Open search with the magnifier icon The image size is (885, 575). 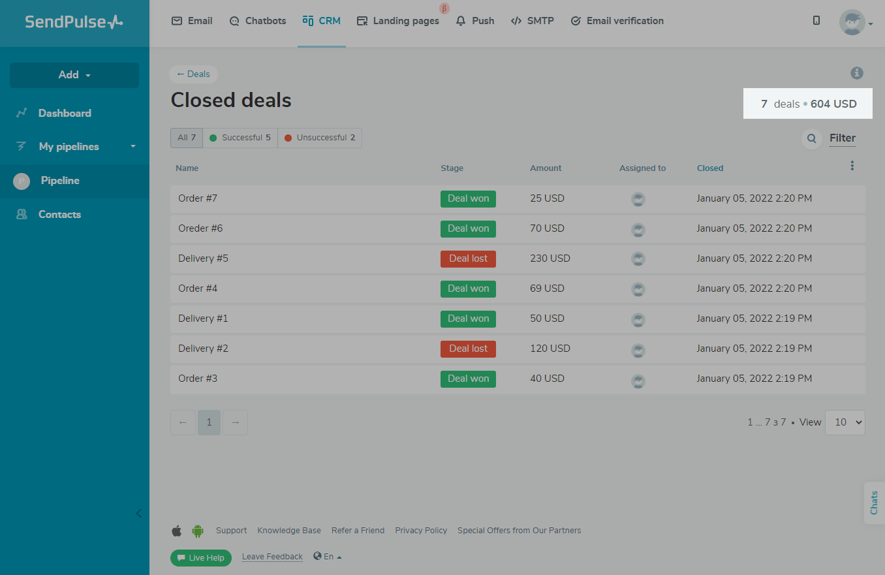click(811, 138)
